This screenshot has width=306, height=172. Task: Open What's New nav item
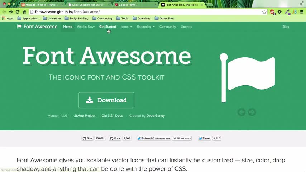(x=86, y=27)
